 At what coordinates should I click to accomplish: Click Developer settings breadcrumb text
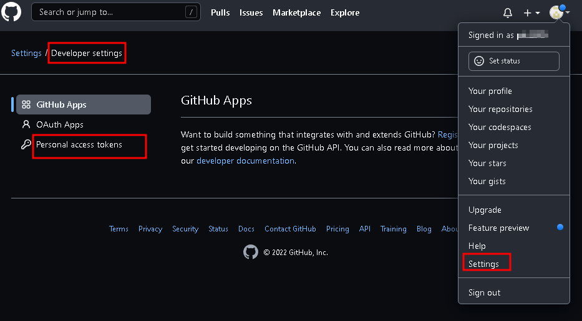(87, 53)
